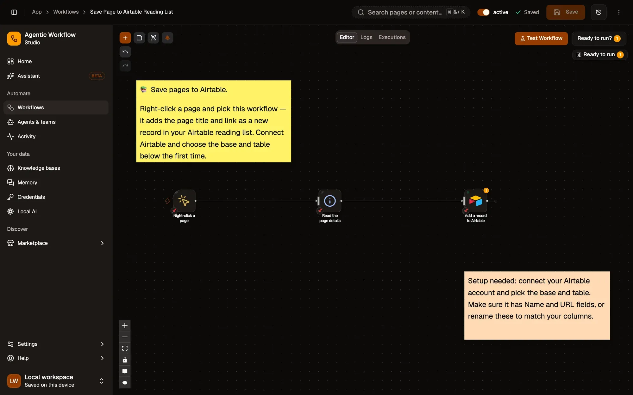Select the Right-click a page trigger node
The image size is (633, 395).
click(x=184, y=201)
